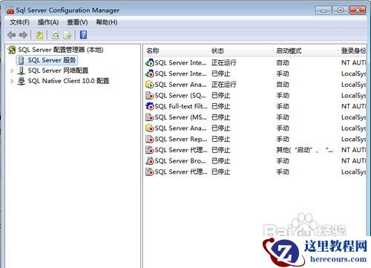Minimize the Configuration Manager window
371x268 pixels.
(324, 10)
